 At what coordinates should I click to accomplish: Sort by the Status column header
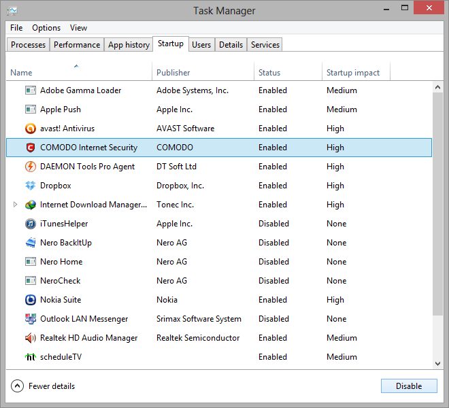tap(288, 71)
